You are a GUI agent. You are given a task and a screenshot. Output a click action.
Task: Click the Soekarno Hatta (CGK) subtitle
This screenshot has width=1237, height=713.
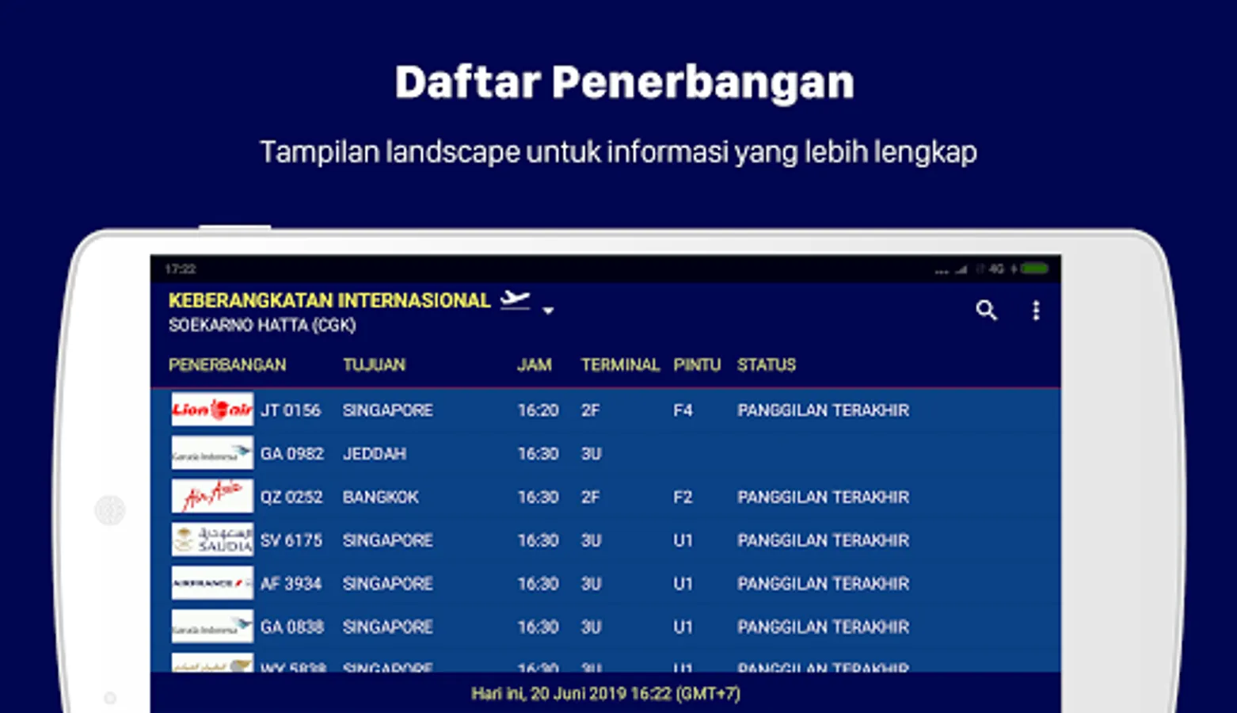click(262, 325)
